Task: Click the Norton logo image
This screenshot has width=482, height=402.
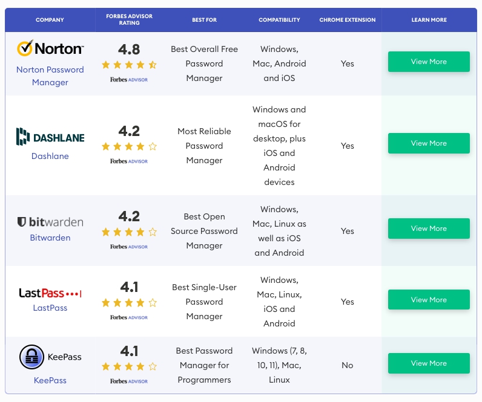Action: (50, 48)
